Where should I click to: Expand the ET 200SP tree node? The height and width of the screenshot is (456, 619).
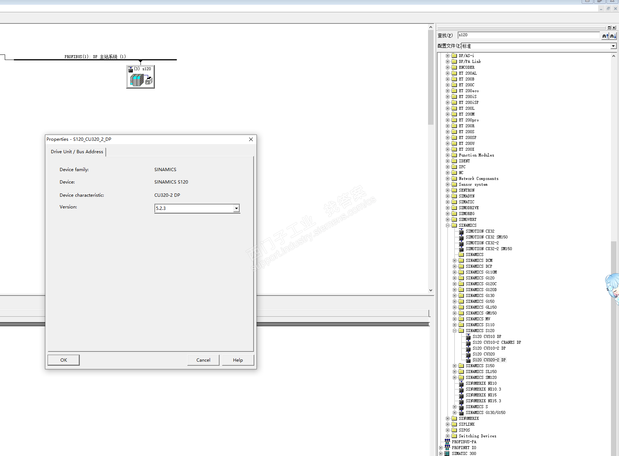[x=447, y=137]
